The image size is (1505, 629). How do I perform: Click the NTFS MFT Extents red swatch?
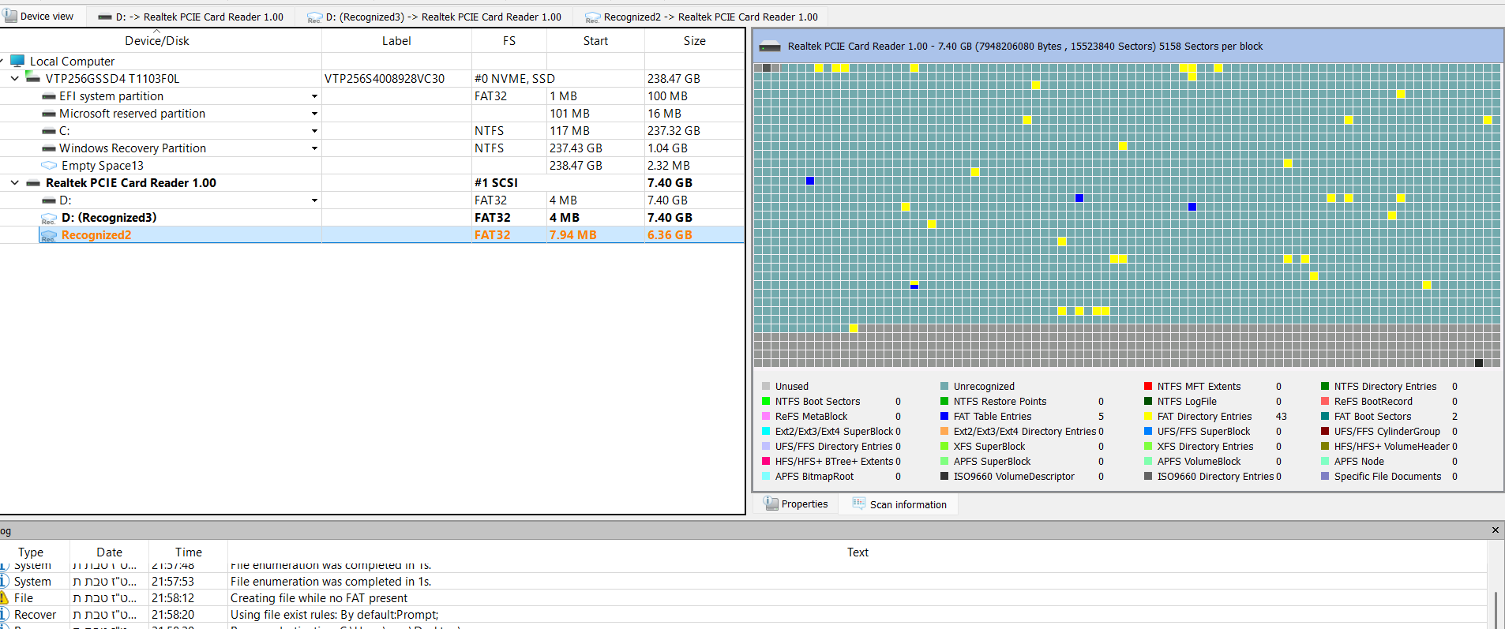pos(1148,386)
